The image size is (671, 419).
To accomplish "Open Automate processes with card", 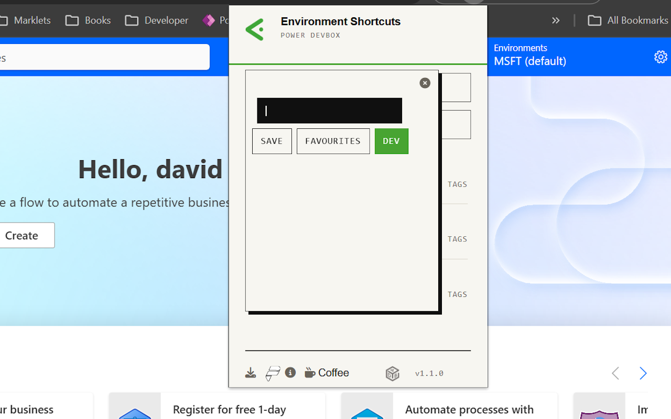I will (449, 406).
